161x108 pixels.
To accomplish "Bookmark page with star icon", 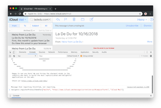I will click(x=140, y=14).
